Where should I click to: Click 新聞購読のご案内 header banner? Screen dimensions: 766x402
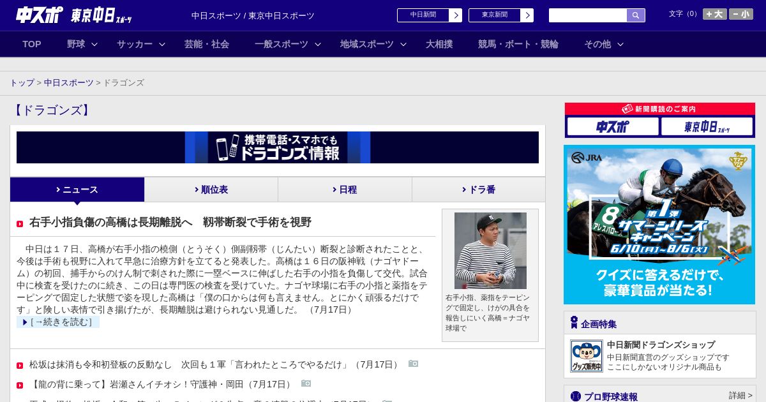tap(660, 109)
